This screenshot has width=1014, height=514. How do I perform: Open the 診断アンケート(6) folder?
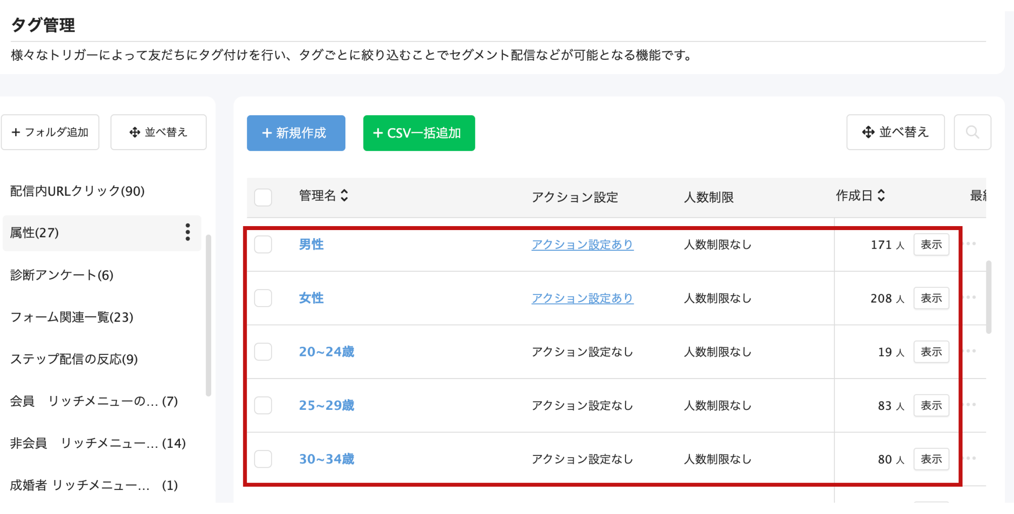[x=62, y=275]
